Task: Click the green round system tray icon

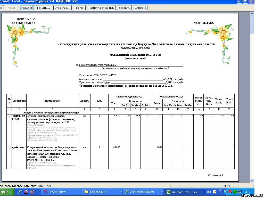Action: point(235,192)
